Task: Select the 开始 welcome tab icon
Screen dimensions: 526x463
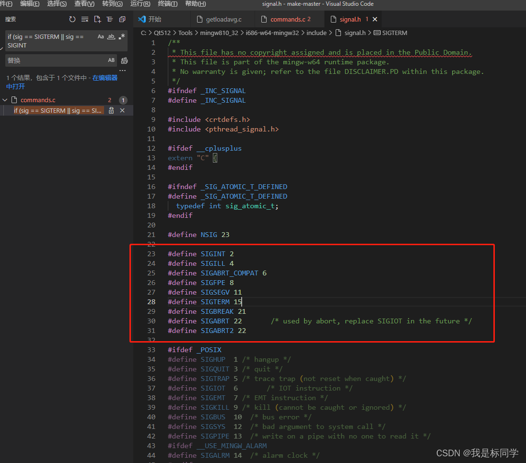Action: (x=141, y=20)
